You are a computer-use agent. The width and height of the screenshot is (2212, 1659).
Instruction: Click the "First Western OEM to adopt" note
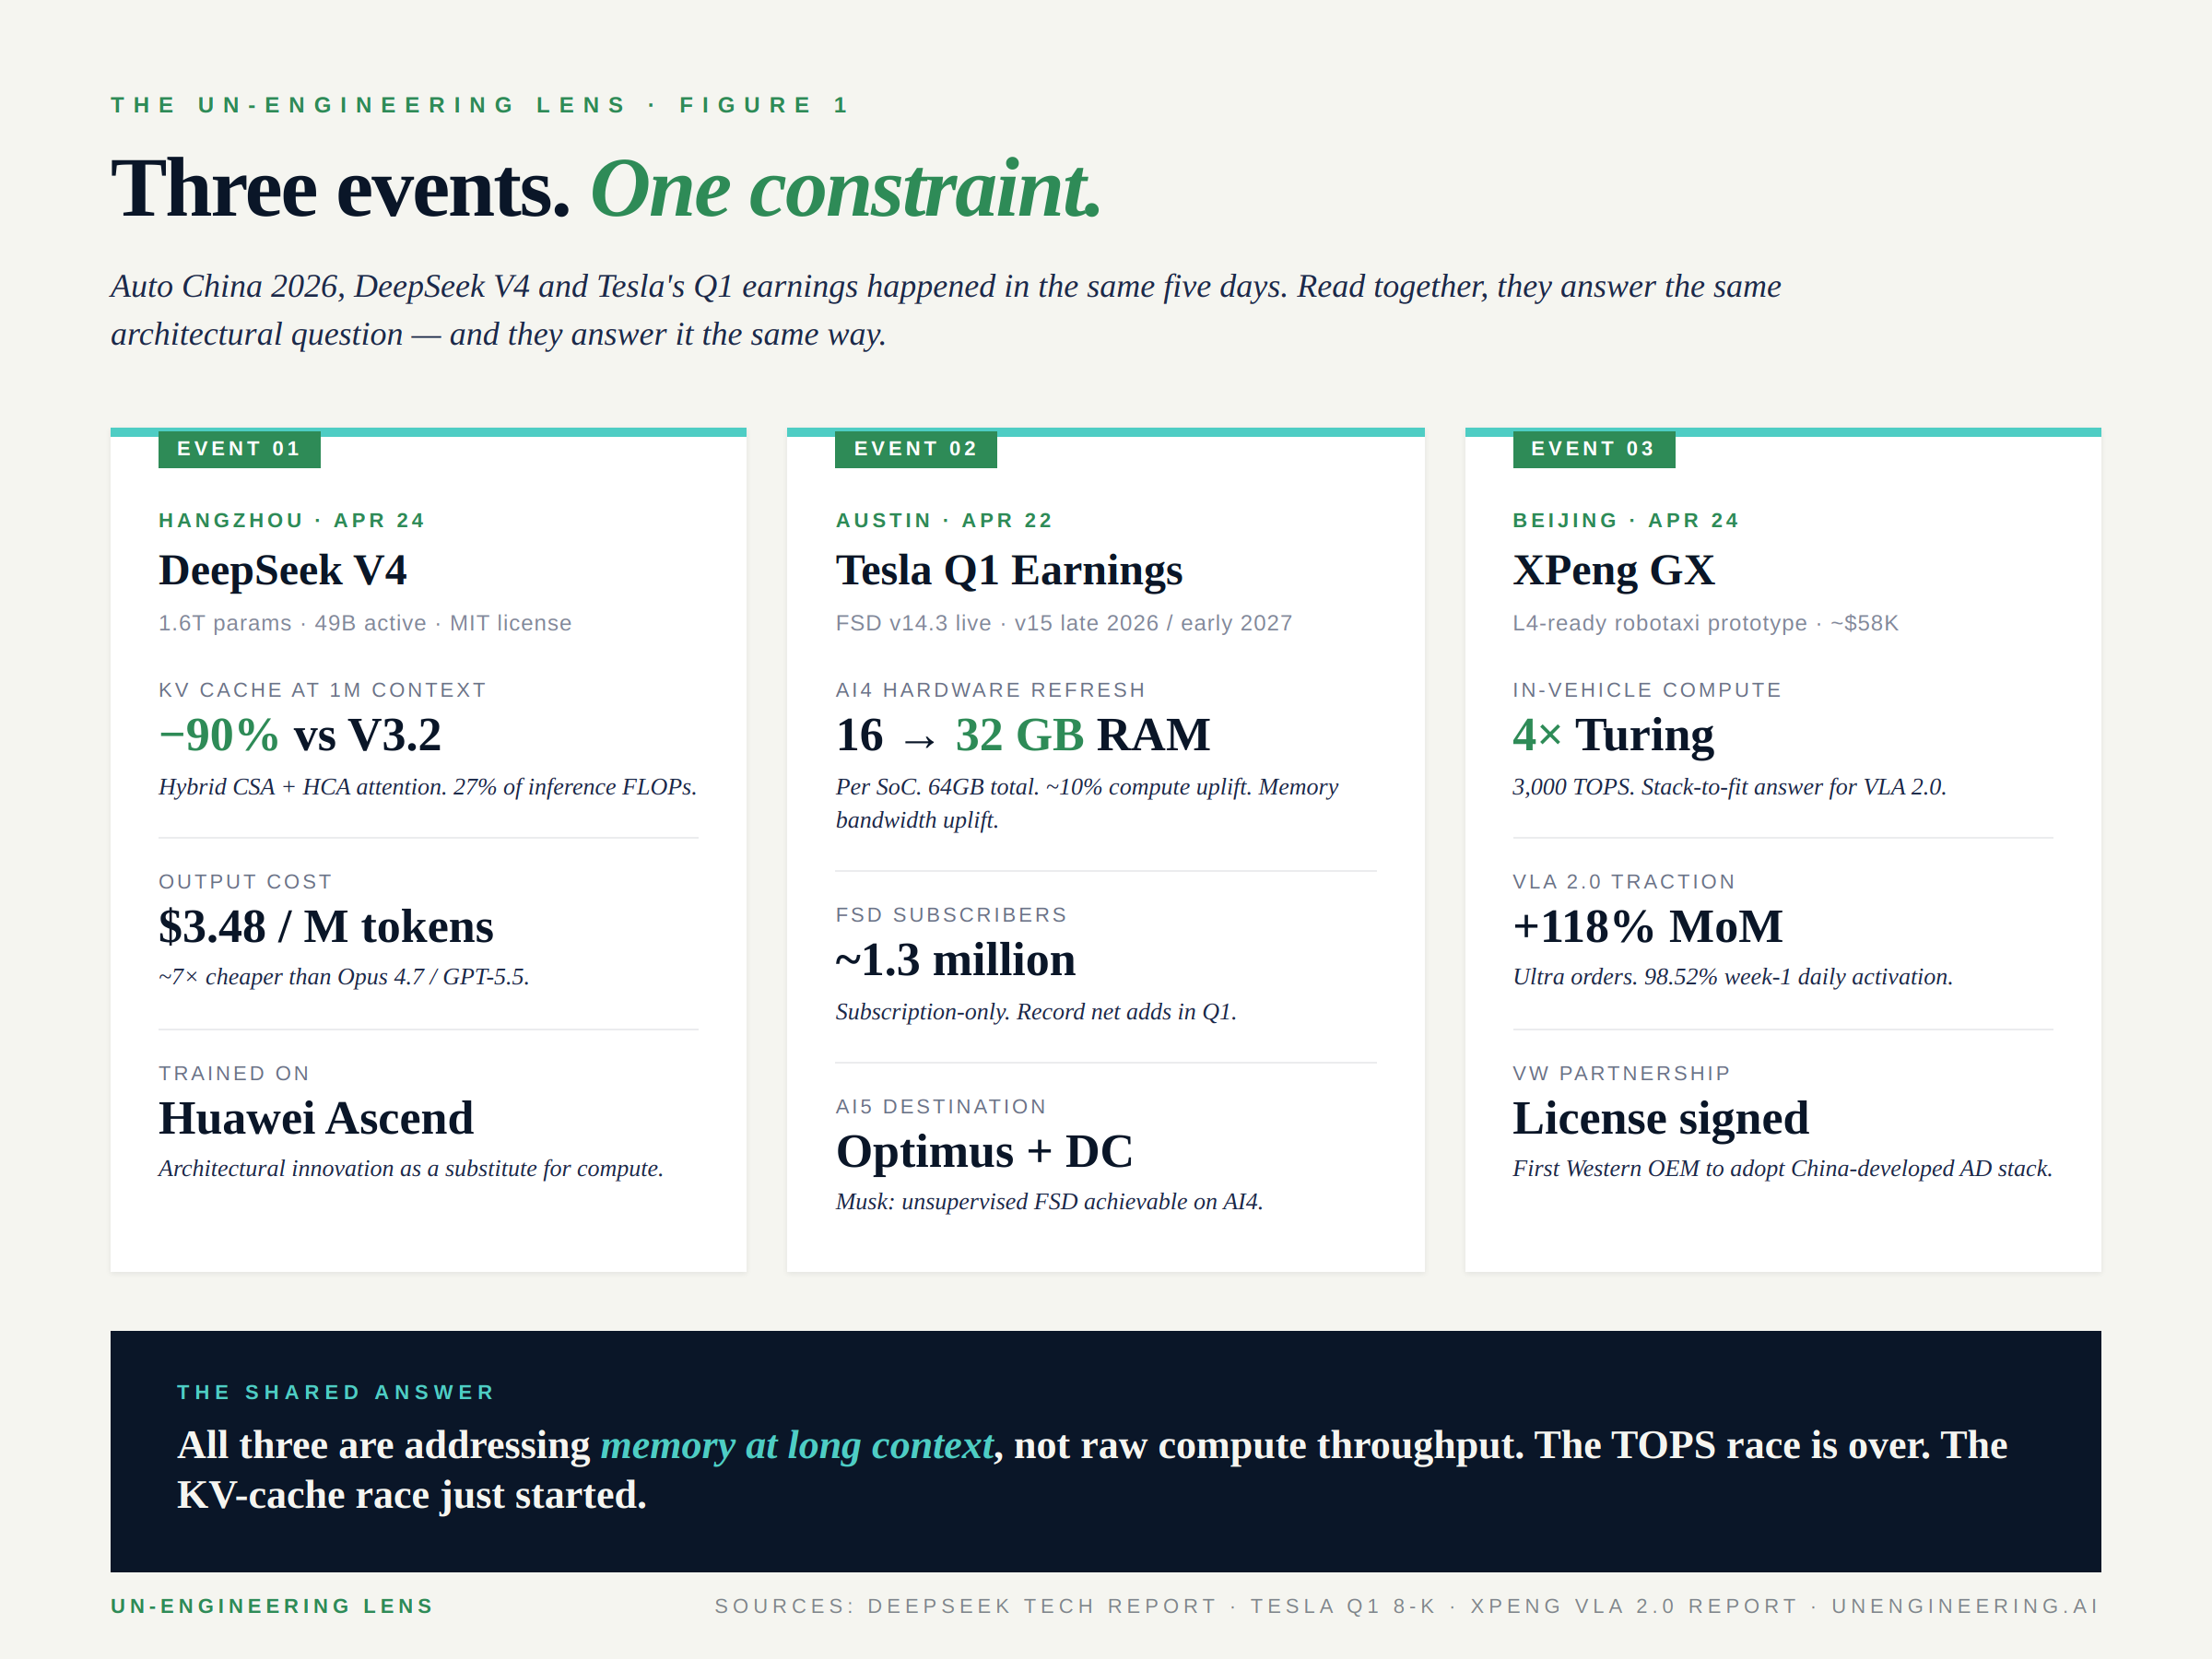(x=1782, y=1169)
